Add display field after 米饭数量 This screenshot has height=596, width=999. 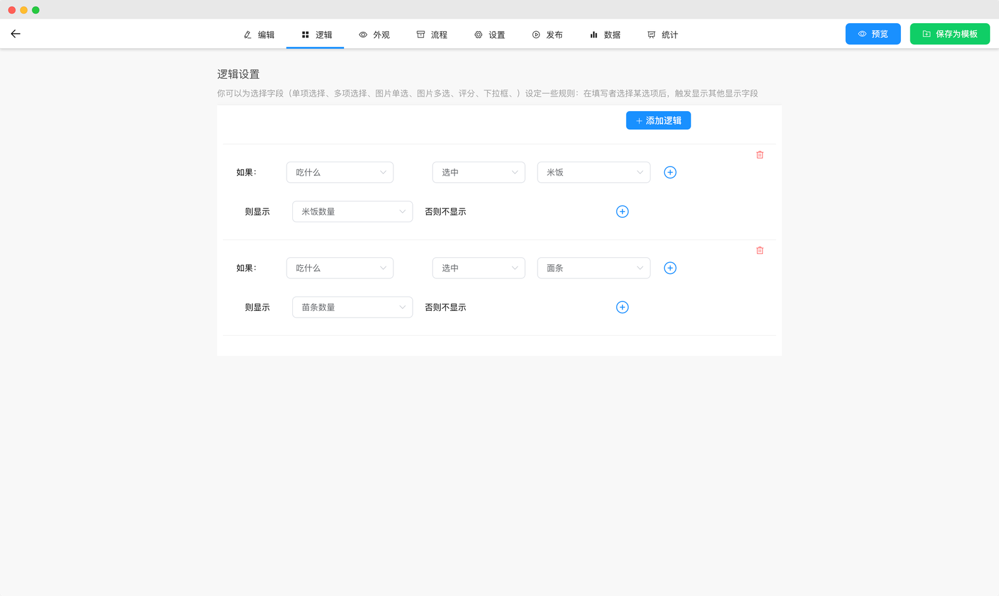point(623,212)
